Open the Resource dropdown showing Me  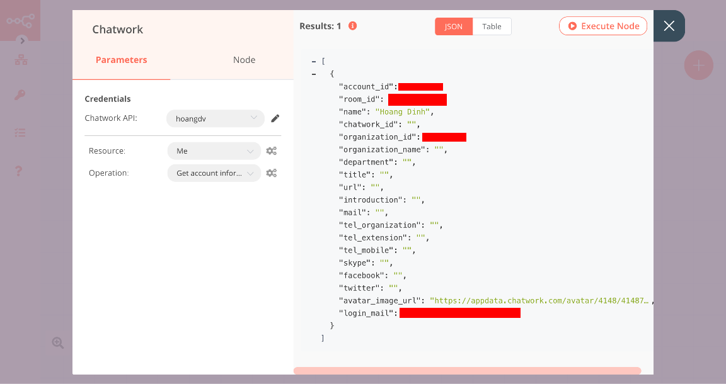[x=214, y=151]
